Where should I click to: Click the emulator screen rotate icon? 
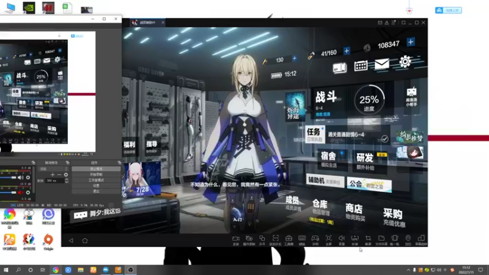(x=421, y=240)
